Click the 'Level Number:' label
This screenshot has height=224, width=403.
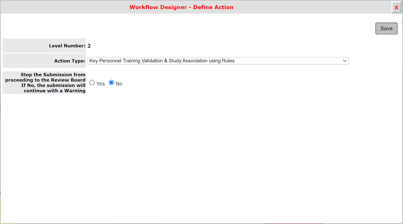click(x=67, y=46)
